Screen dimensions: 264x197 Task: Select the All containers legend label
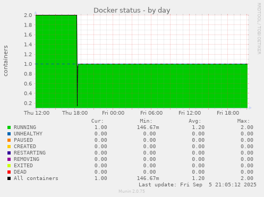36,178
